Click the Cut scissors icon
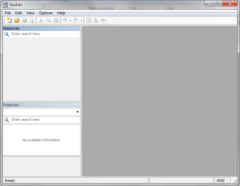The height and width of the screenshot is (186, 240). pos(41,20)
